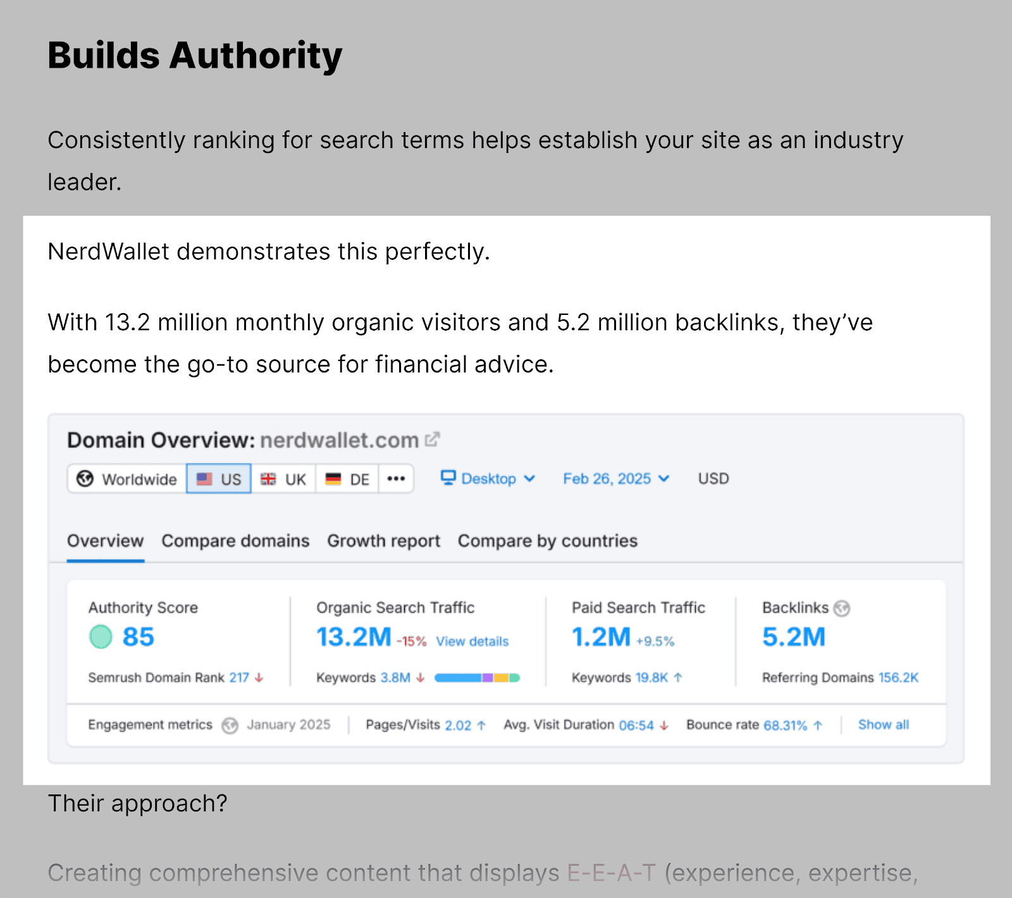1012x898 pixels.
Task: Click the View details link
Action: pyautogui.click(x=472, y=641)
